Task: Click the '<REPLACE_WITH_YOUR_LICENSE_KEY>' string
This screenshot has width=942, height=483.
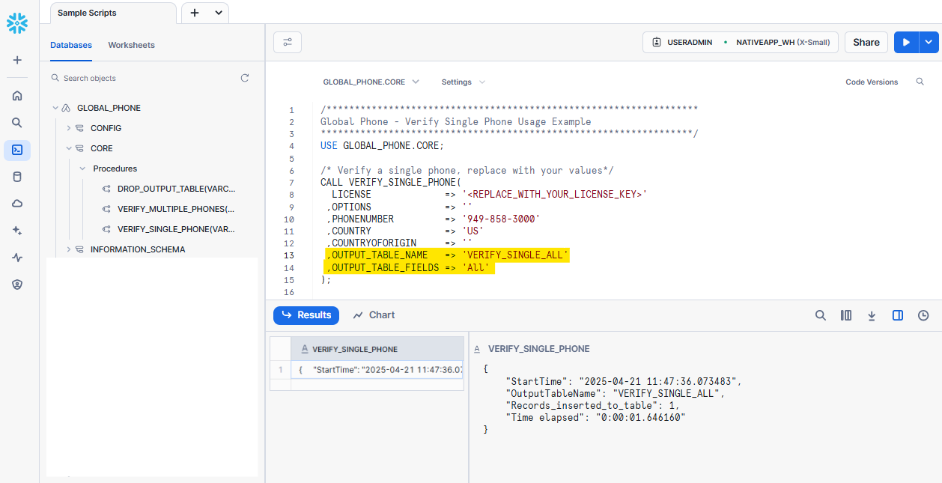Action: click(x=554, y=195)
